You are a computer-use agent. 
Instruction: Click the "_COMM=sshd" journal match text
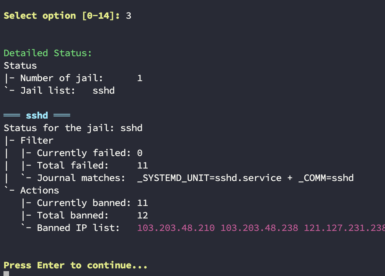(x=326, y=178)
